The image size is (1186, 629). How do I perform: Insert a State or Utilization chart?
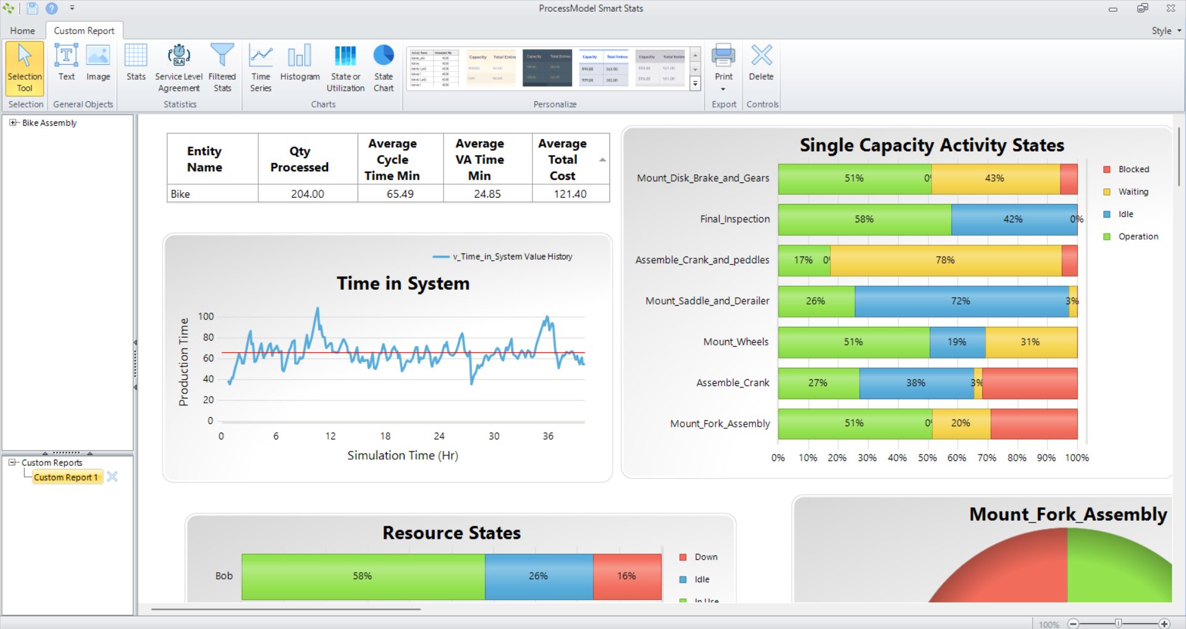point(345,68)
